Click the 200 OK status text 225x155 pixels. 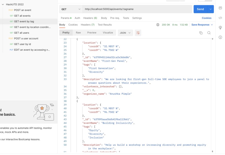(166, 25)
